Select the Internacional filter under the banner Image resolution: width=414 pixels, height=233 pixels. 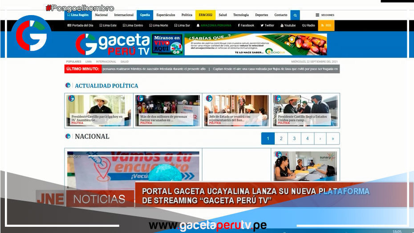pos(106,62)
